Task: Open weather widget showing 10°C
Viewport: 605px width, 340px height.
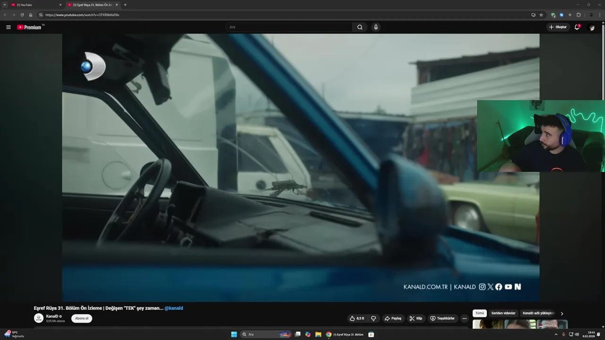Action: [x=14, y=334]
